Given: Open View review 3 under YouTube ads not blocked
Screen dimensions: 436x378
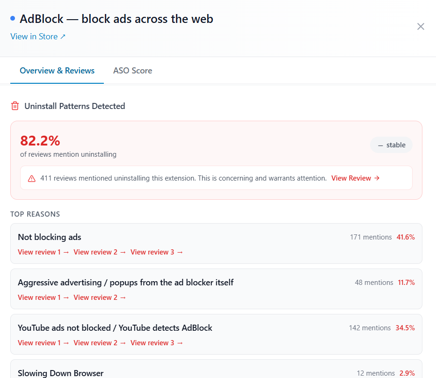Looking at the screenshot, I should [x=157, y=342].
